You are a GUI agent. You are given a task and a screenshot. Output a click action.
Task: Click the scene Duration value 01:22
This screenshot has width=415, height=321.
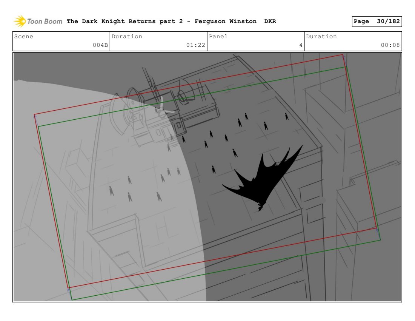[x=195, y=45]
